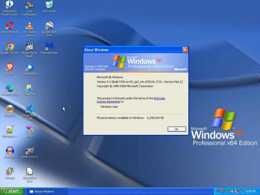This screenshot has width=260, height=195.
Task: Open the Welcome to Project Luna shortcut
Action: click(10, 8)
